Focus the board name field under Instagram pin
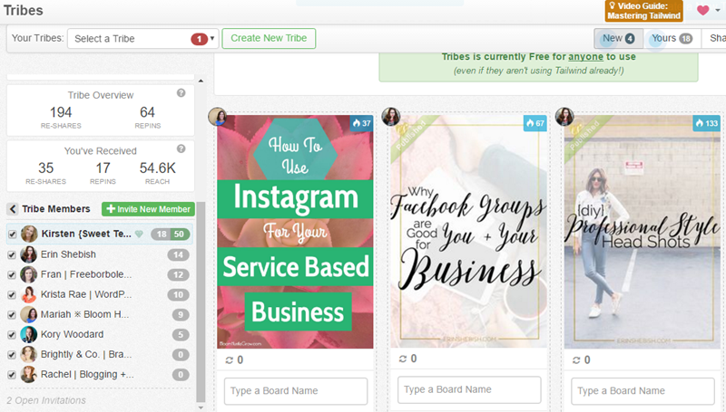Viewport: 726px width, 412px height. pos(296,391)
